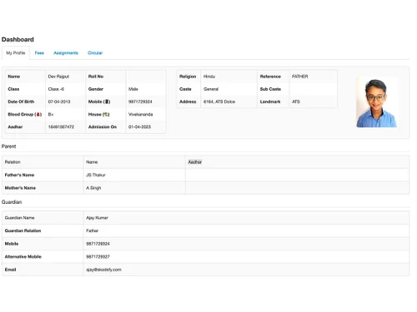Select the B+ blood group value
This screenshot has height=312, width=417.
coord(51,114)
